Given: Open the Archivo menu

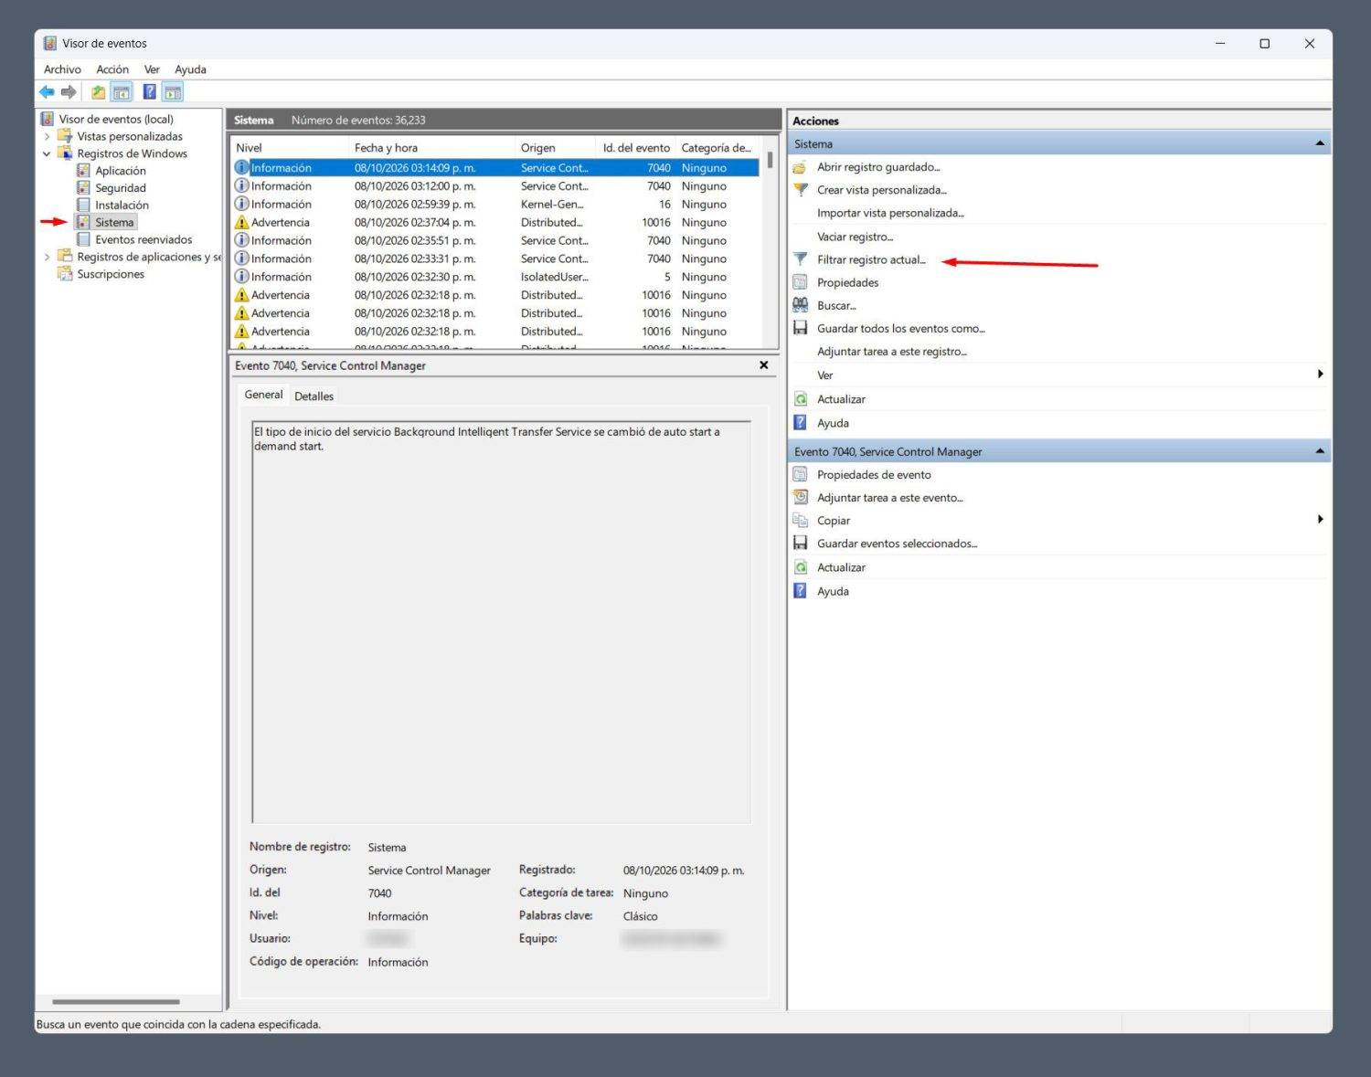Looking at the screenshot, I should pyautogui.click(x=62, y=69).
